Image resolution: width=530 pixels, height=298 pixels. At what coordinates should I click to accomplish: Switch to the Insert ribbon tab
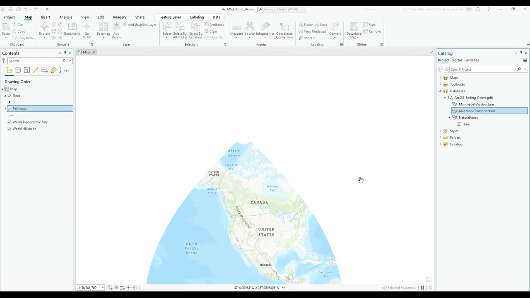46,17
